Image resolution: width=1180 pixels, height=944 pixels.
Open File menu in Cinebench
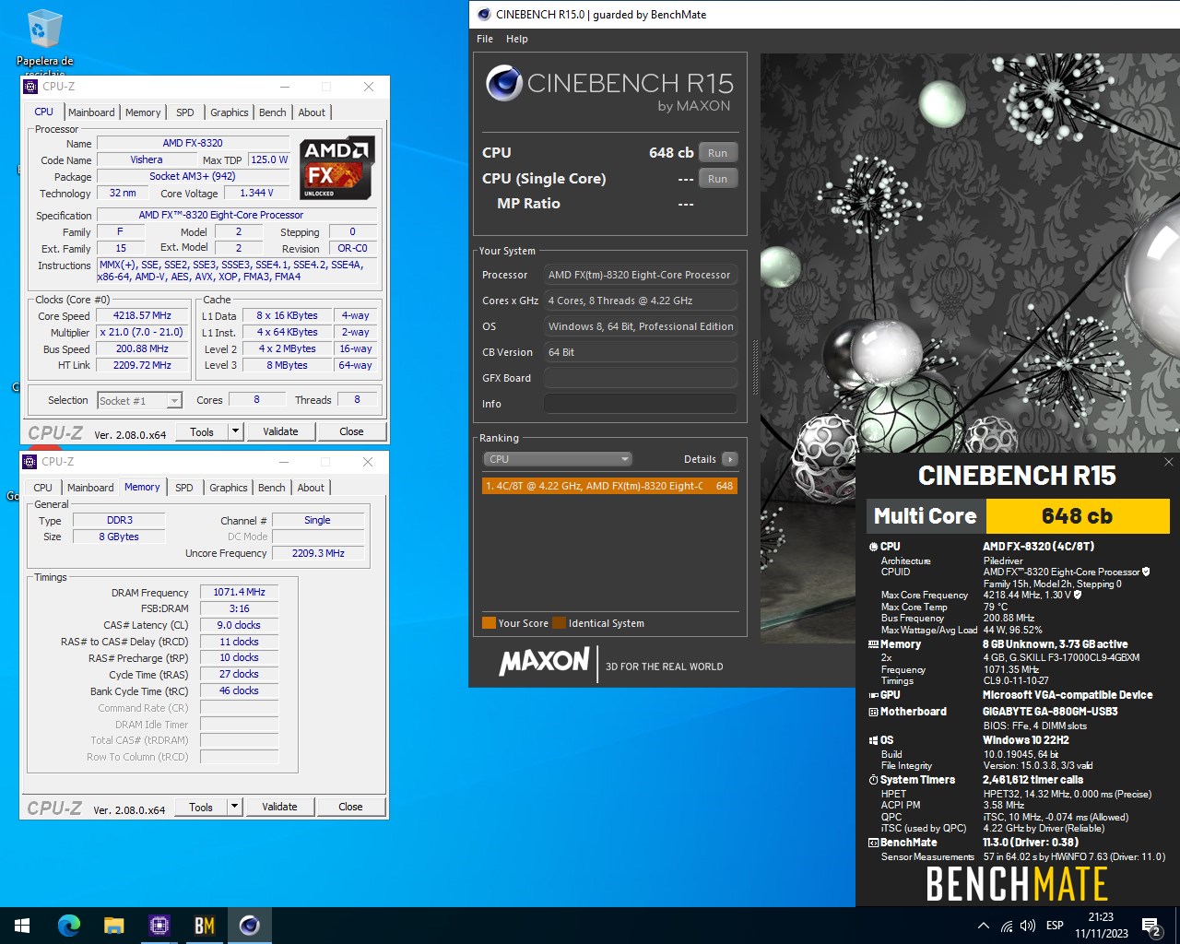coord(485,39)
